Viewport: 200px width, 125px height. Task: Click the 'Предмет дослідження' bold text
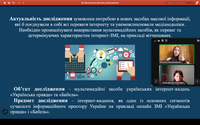(41, 101)
